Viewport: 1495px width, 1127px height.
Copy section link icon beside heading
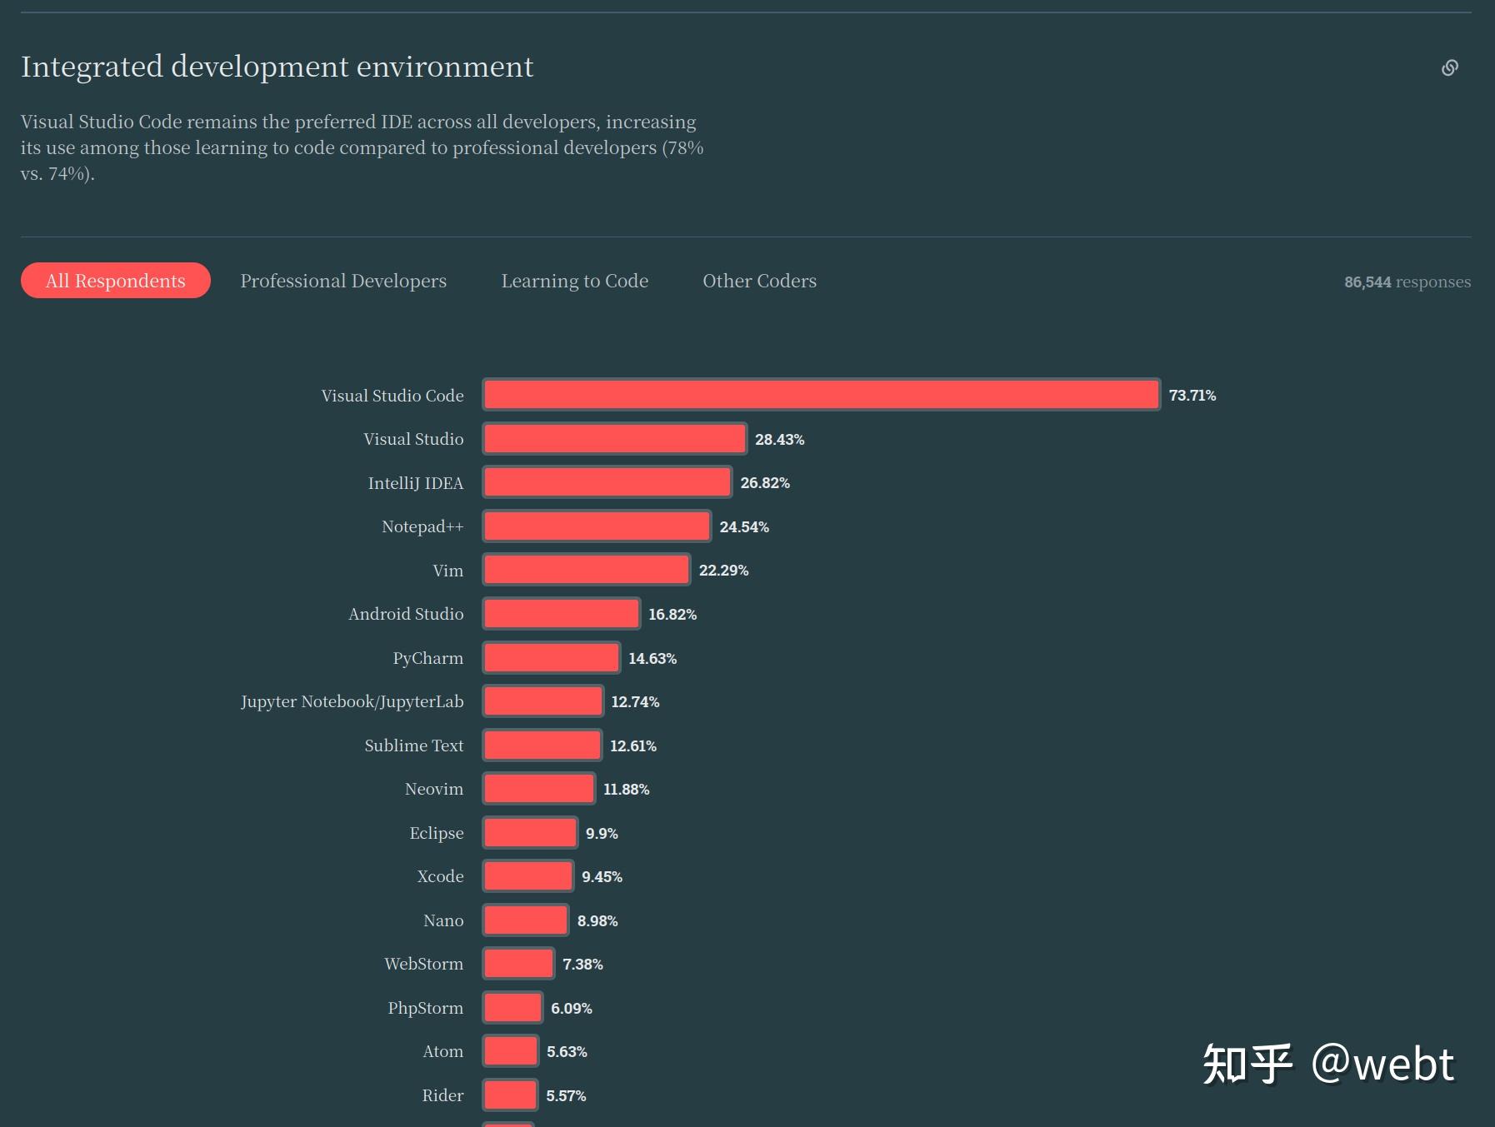coord(1450,67)
